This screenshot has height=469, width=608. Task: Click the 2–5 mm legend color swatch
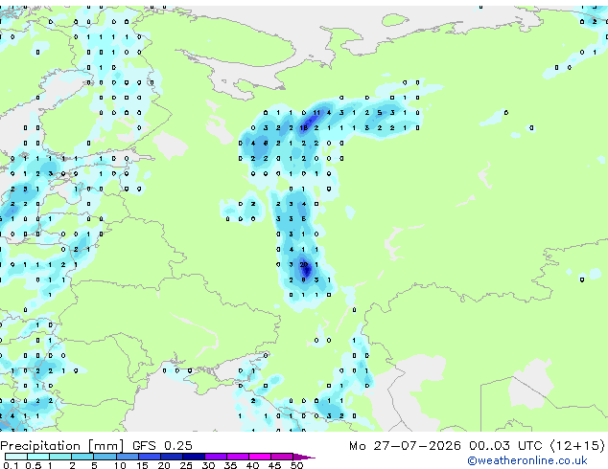(82, 457)
